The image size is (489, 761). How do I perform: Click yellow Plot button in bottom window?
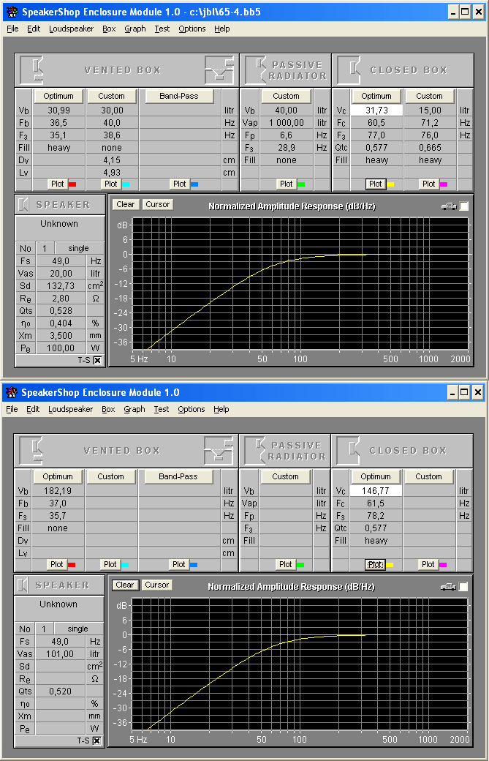375,564
